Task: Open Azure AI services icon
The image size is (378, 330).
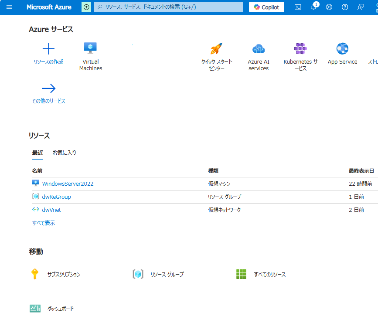Action: pos(259,48)
